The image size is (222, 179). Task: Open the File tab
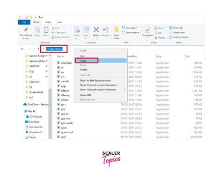(24, 22)
